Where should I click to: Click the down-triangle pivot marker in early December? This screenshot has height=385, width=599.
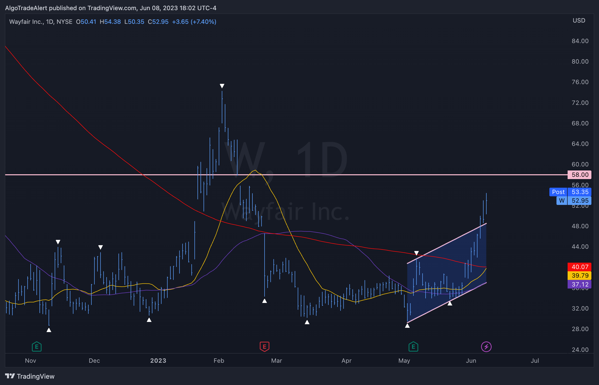[101, 247]
